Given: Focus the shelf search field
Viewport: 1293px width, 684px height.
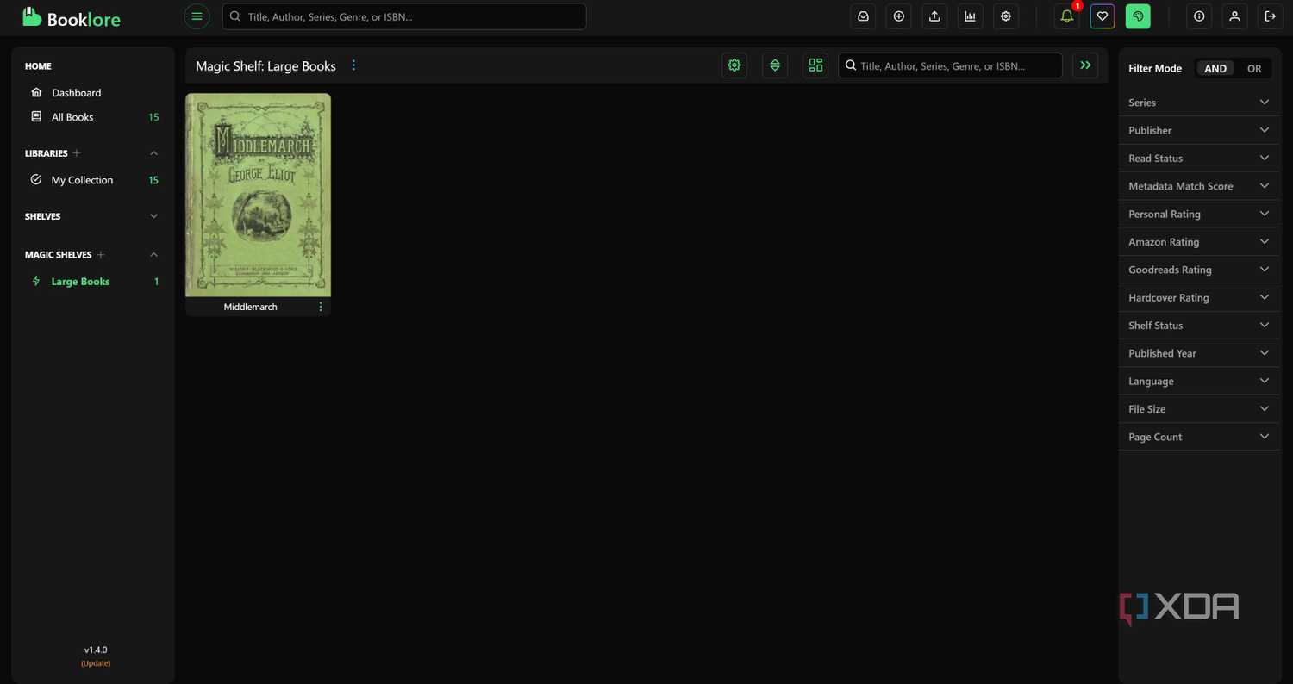Looking at the screenshot, I should [950, 65].
